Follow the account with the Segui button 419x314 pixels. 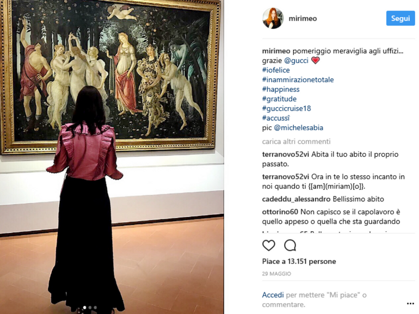pyautogui.click(x=400, y=18)
